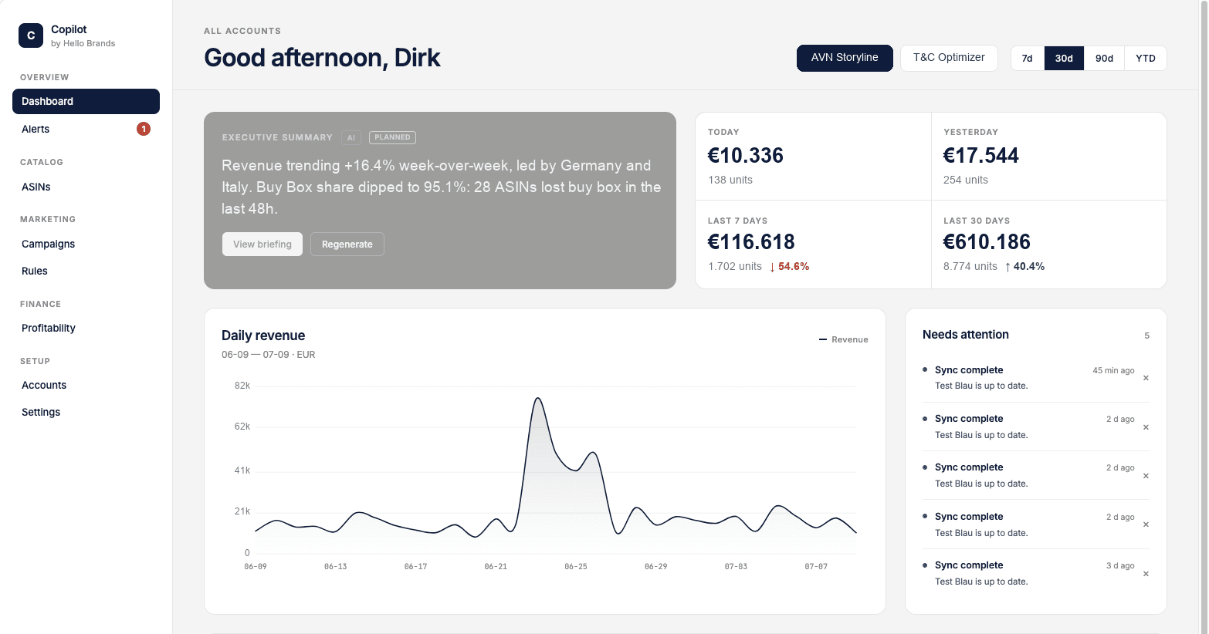Click the ALL ACCOUNTS label

tap(242, 31)
